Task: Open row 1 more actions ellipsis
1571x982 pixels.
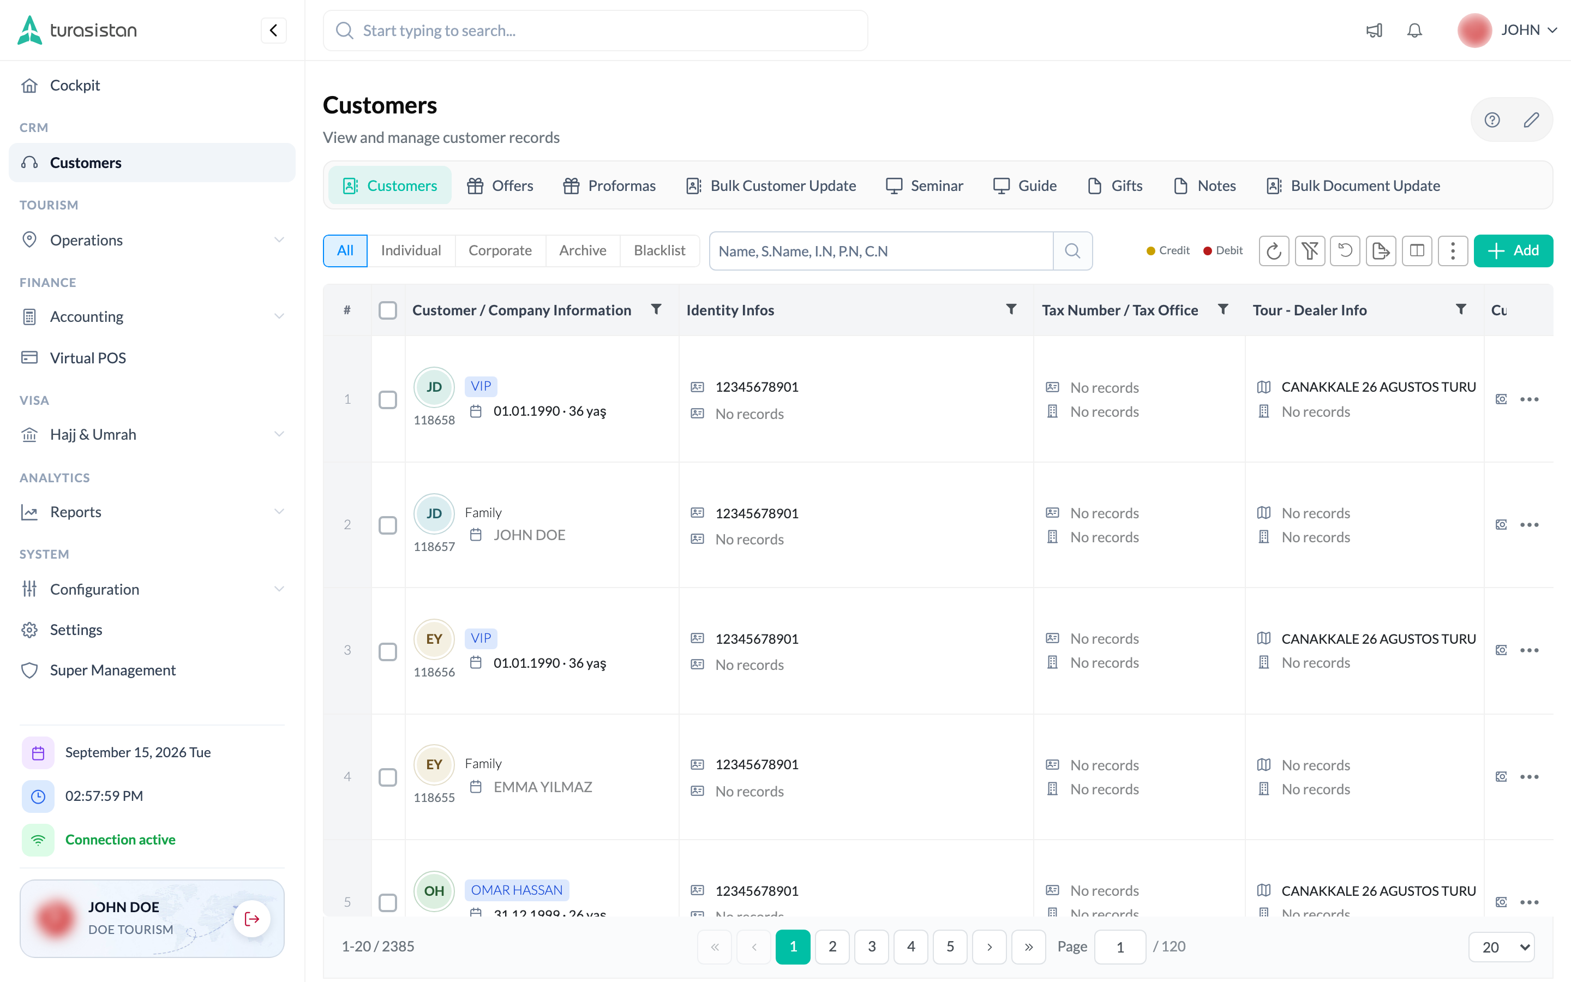Action: pos(1529,399)
